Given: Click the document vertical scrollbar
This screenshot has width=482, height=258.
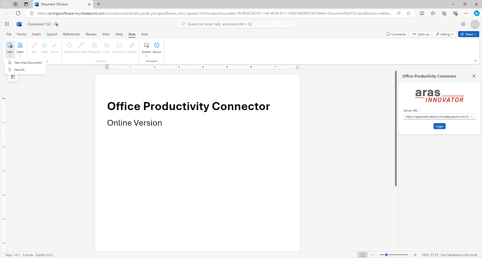Looking at the screenshot, I should [x=396, y=128].
